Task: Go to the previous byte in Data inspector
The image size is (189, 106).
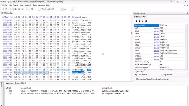Action: [139, 21]
